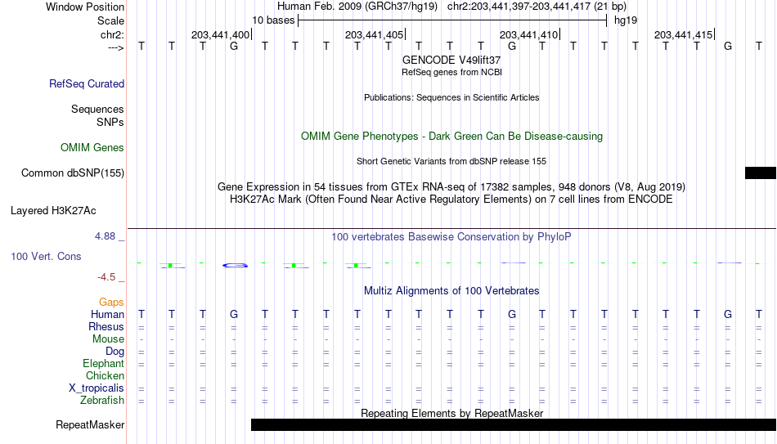Click the Scale label on the left

[x=111, y=20]
